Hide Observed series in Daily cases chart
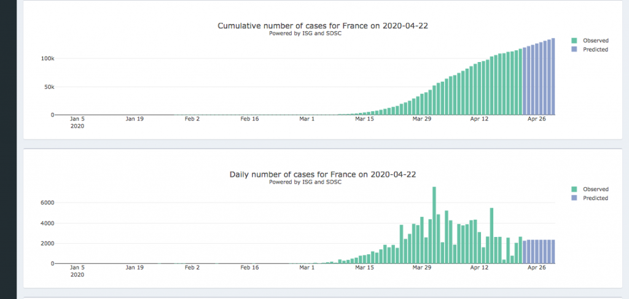629x299 pixels. click(x=595, y=189)
